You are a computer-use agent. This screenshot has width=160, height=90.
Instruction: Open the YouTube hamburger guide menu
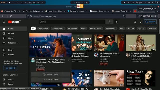pyautogui.click(x=4, y=22)
